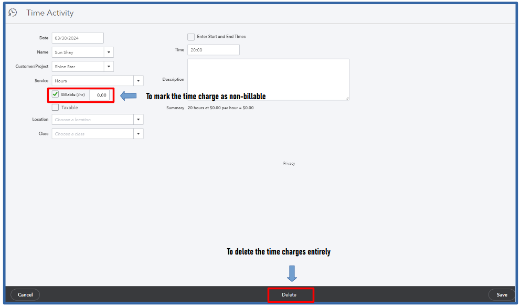Open the Name dropdown arrow
Screen dimensions: 521x307
tap(109, 52)
